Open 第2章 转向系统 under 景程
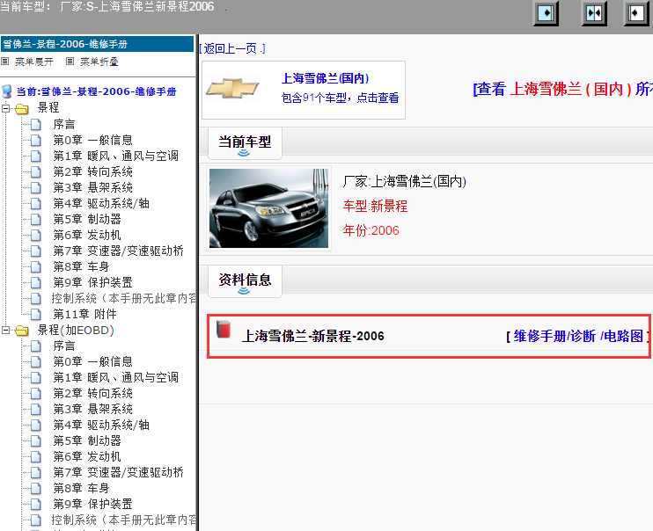The width and height of the screenshot is (653, 531). (x=92, y=171)
